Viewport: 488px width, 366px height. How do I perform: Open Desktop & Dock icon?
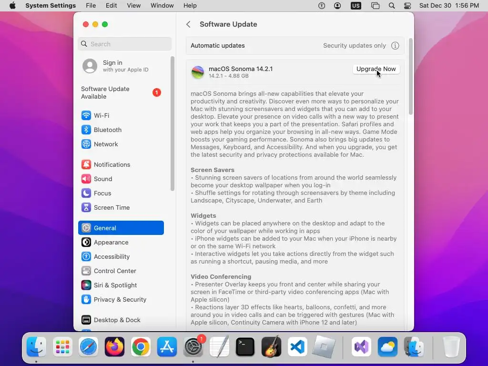[86, 320]
